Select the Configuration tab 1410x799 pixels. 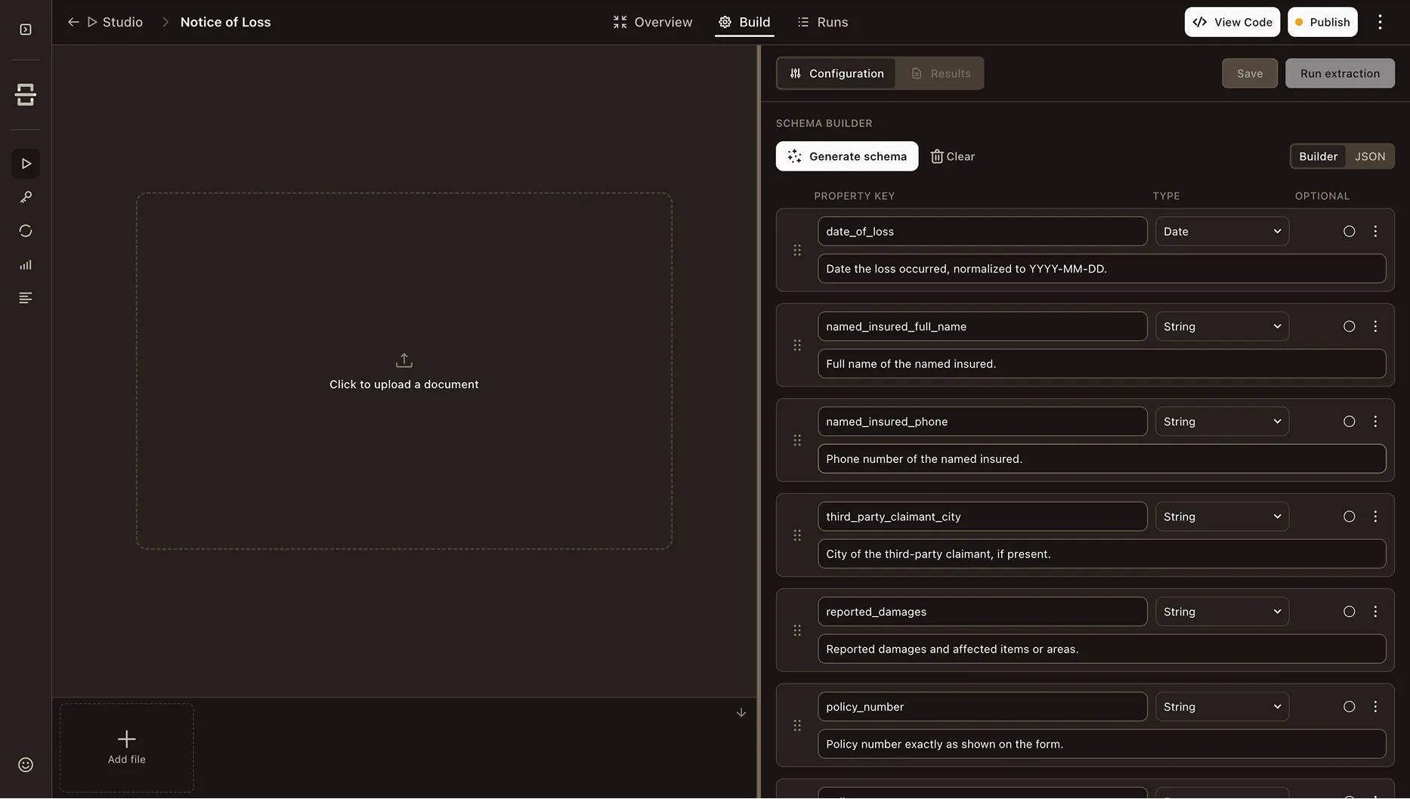tap(836, 73)
